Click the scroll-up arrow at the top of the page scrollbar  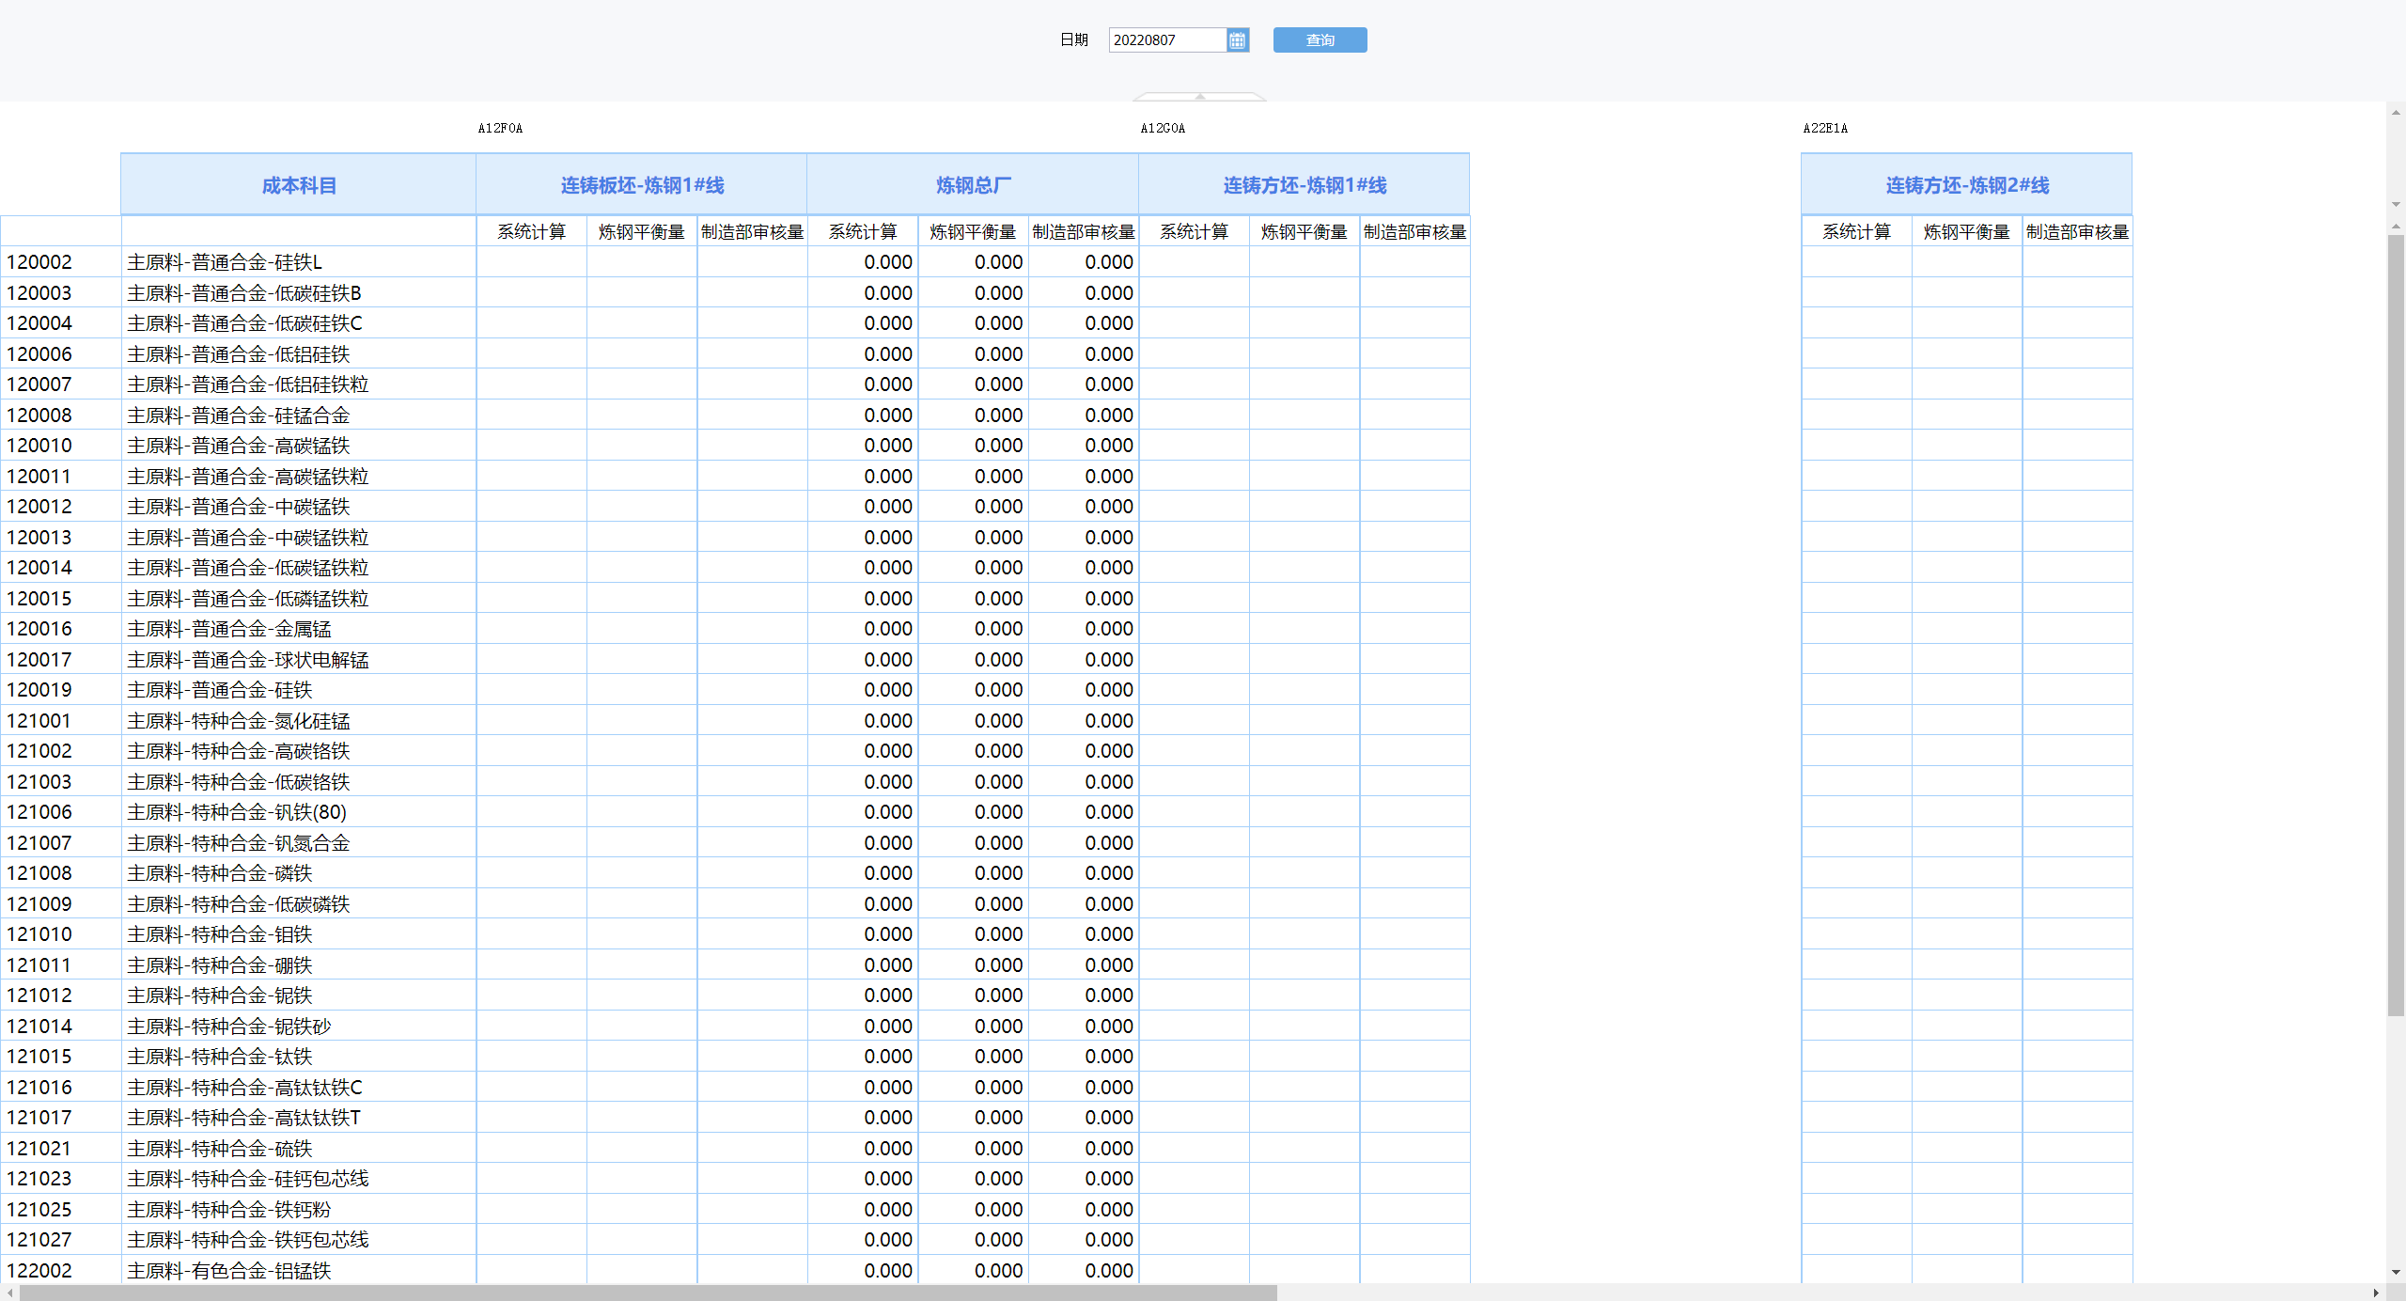tap(2396, 113)
